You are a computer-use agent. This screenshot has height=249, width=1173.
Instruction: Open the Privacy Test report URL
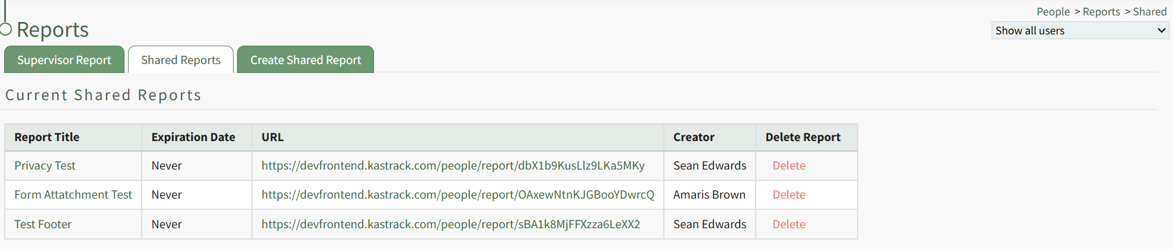[x=453, y=165]
